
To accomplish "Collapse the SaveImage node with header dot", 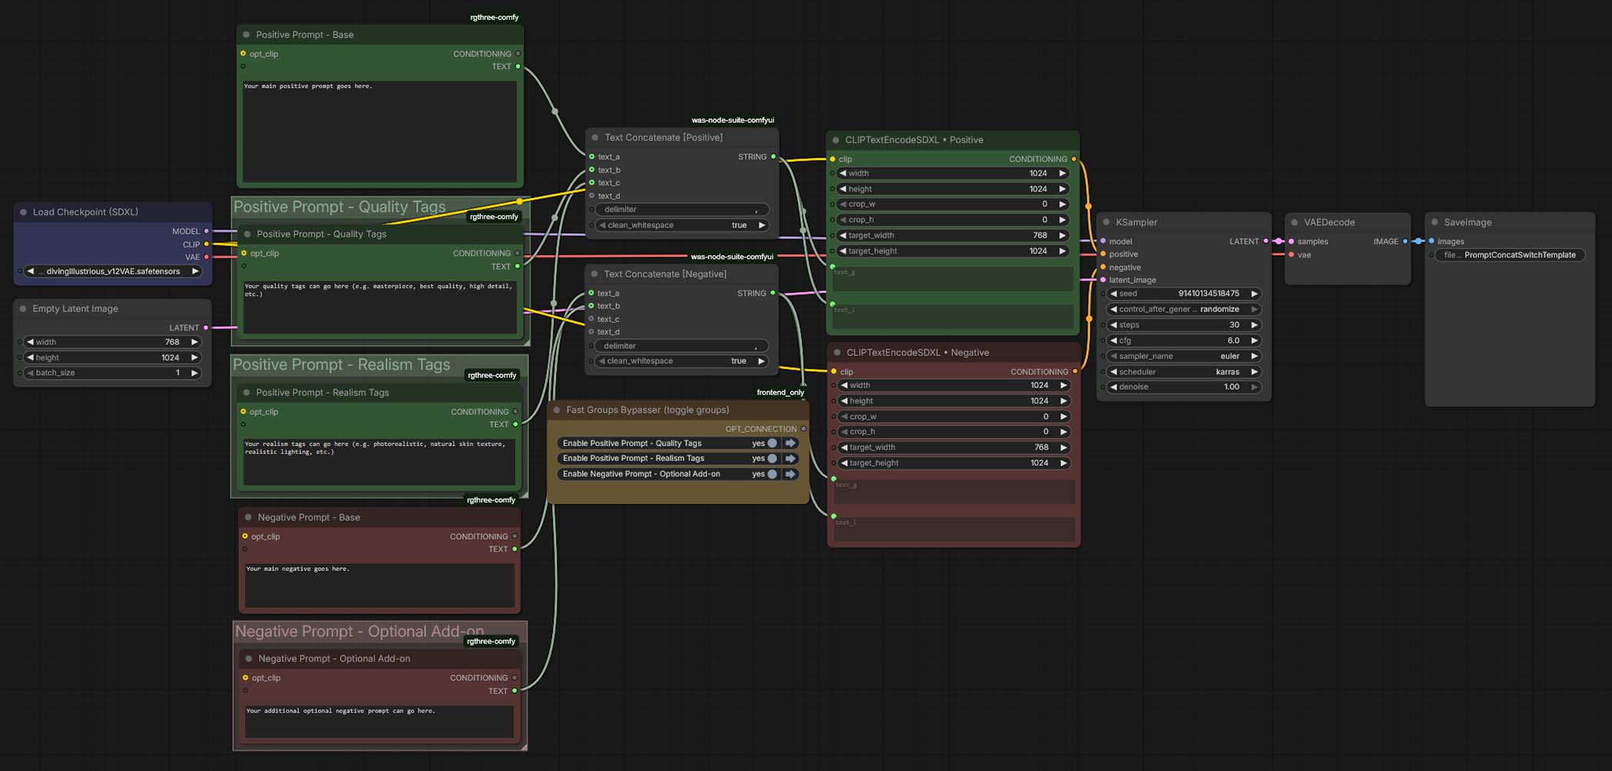I will click(1434, 222).
